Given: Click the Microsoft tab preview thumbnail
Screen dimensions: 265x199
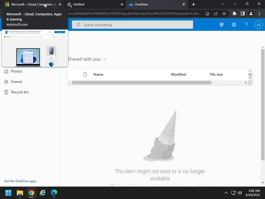Looking at the screenshot, I should tap(35, 48).
